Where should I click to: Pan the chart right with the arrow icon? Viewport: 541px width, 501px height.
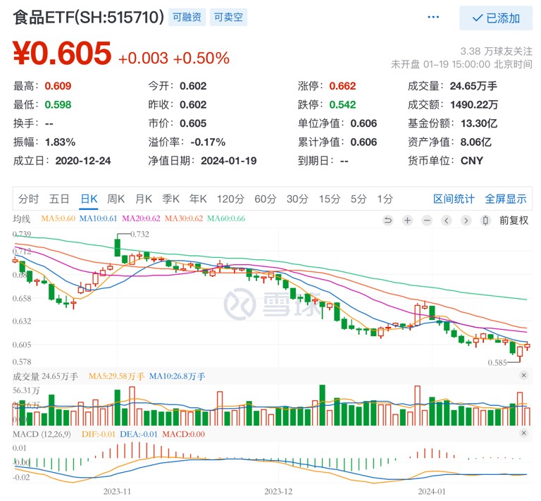point(466,220)
